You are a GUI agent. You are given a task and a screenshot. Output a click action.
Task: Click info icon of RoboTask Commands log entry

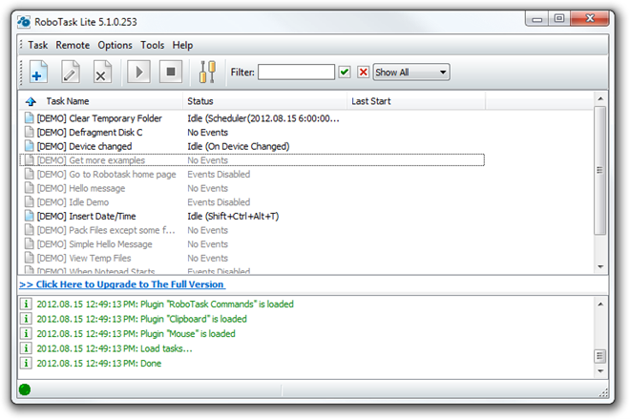click(x=26, y=304)
